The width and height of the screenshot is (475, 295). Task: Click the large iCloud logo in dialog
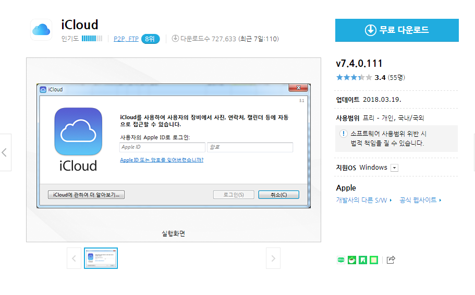tap(78, 132)
